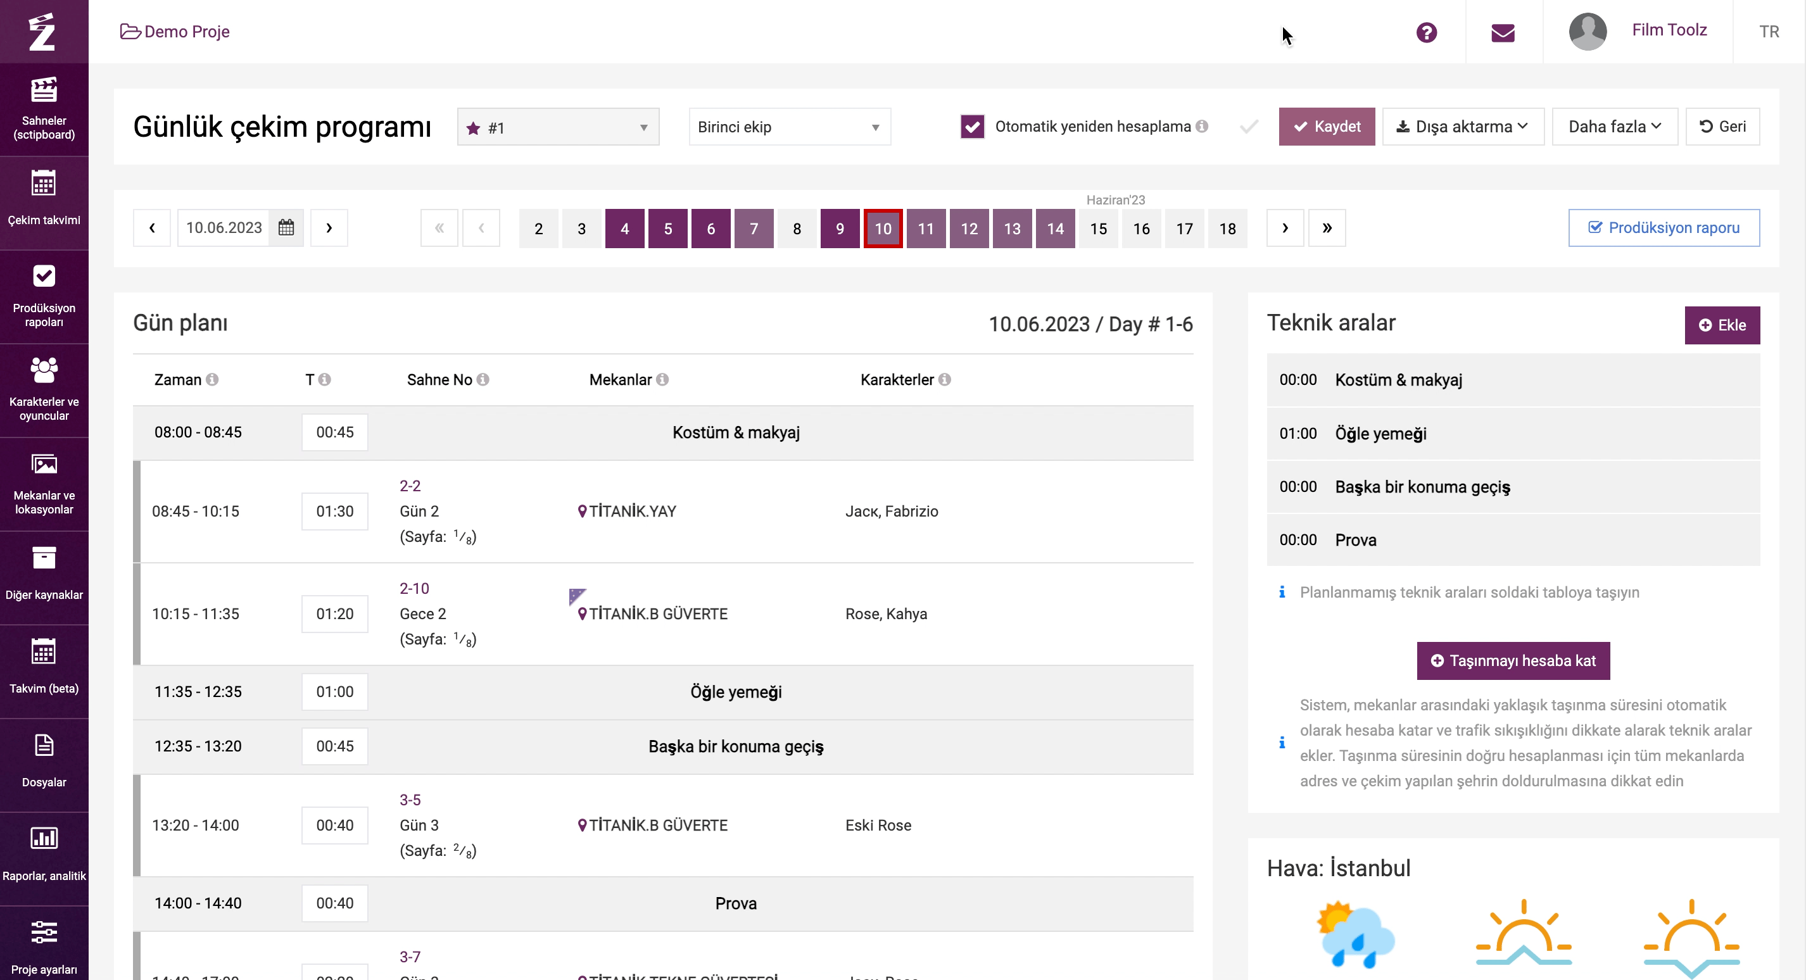Open the date picker calendar icon
The image size is (1806, 980).
(x=286, y=227)
